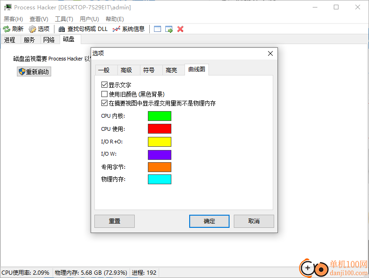Click 磁盘监视需要 Process Hacker message text
This screenshot has height=278, width=369.
point(52,59)
